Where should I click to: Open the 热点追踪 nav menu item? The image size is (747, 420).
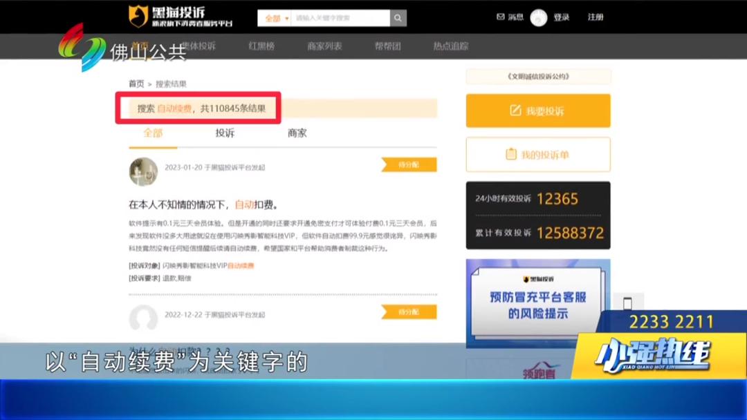coord(451,46)
